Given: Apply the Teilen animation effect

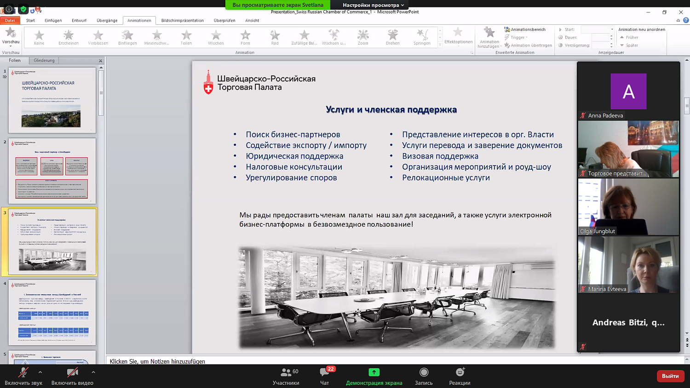Looking at the screenshot, I should point(186,37).
